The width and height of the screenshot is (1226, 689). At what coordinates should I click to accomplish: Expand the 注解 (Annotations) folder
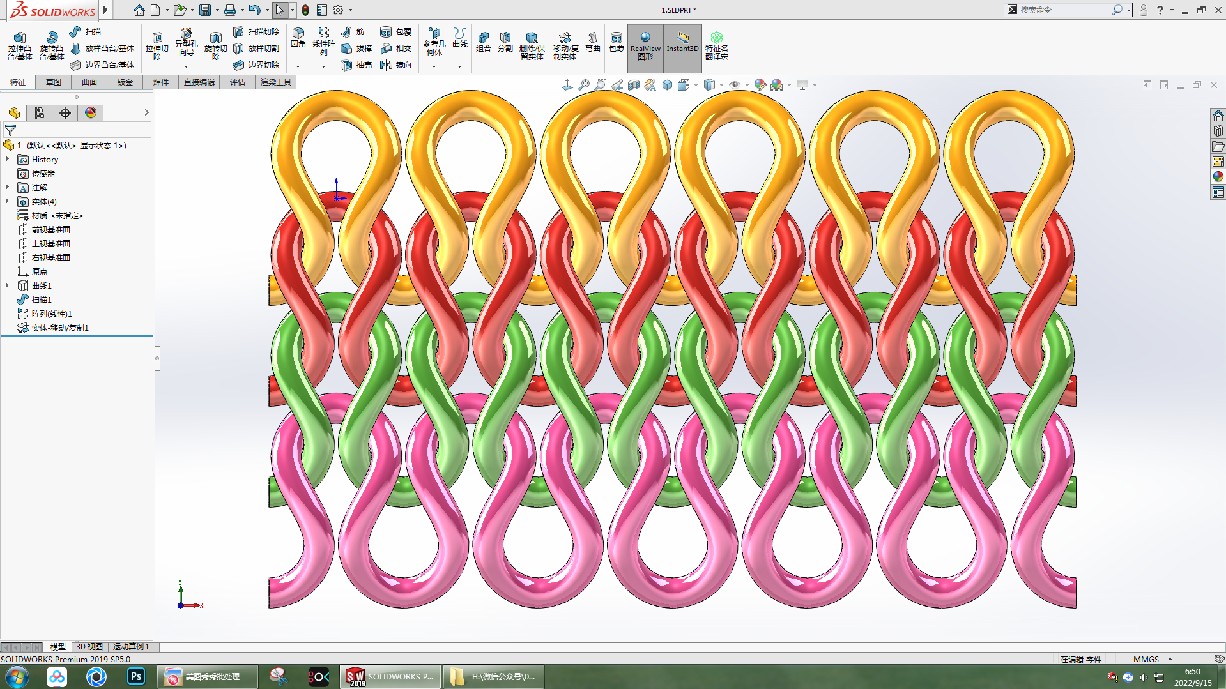point(8,187)
